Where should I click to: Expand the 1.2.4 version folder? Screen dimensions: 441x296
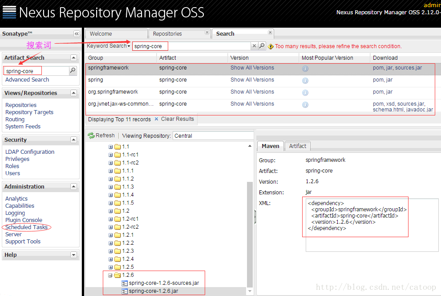click(110, 259)
